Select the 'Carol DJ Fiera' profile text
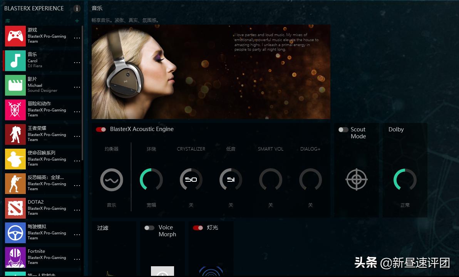 [35, 63]
